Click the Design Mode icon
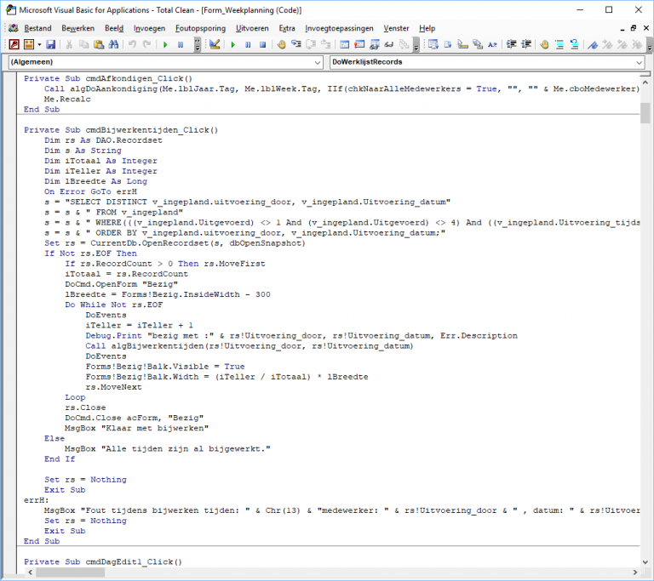Screen dimensions: 654x581 tap(215, 44)
